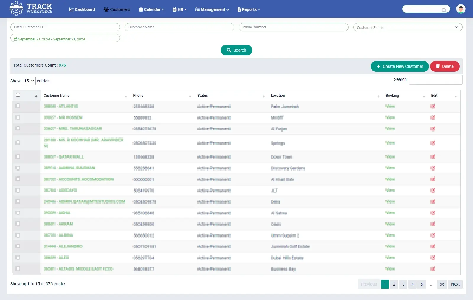Edit the Down Town customer row
This screenshot has width=473, height=300.
pos(433,157)
